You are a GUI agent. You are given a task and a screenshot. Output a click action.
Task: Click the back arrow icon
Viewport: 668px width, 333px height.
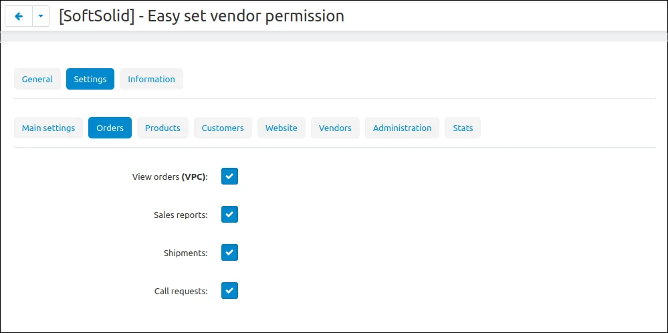19,16
